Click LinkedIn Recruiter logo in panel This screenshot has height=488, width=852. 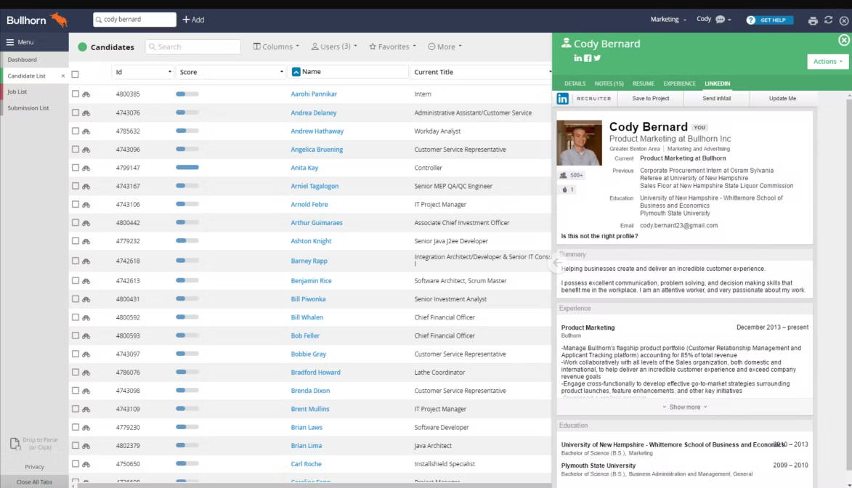click(x=562, y=98)
